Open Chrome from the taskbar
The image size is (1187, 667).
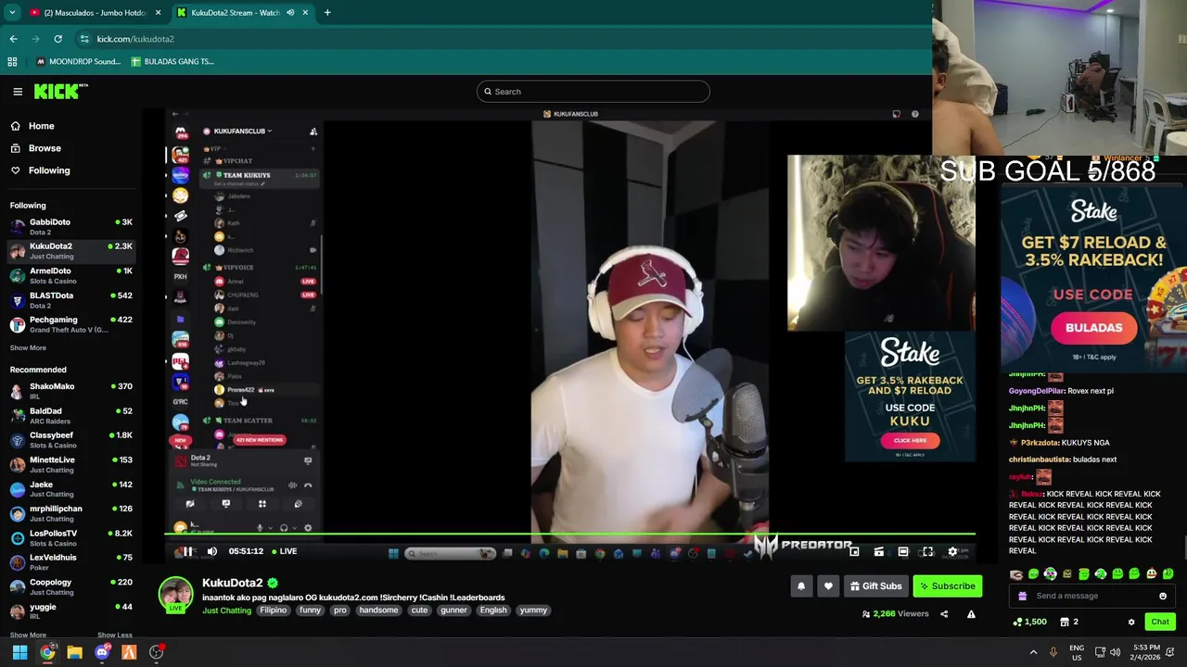(47, 653)
